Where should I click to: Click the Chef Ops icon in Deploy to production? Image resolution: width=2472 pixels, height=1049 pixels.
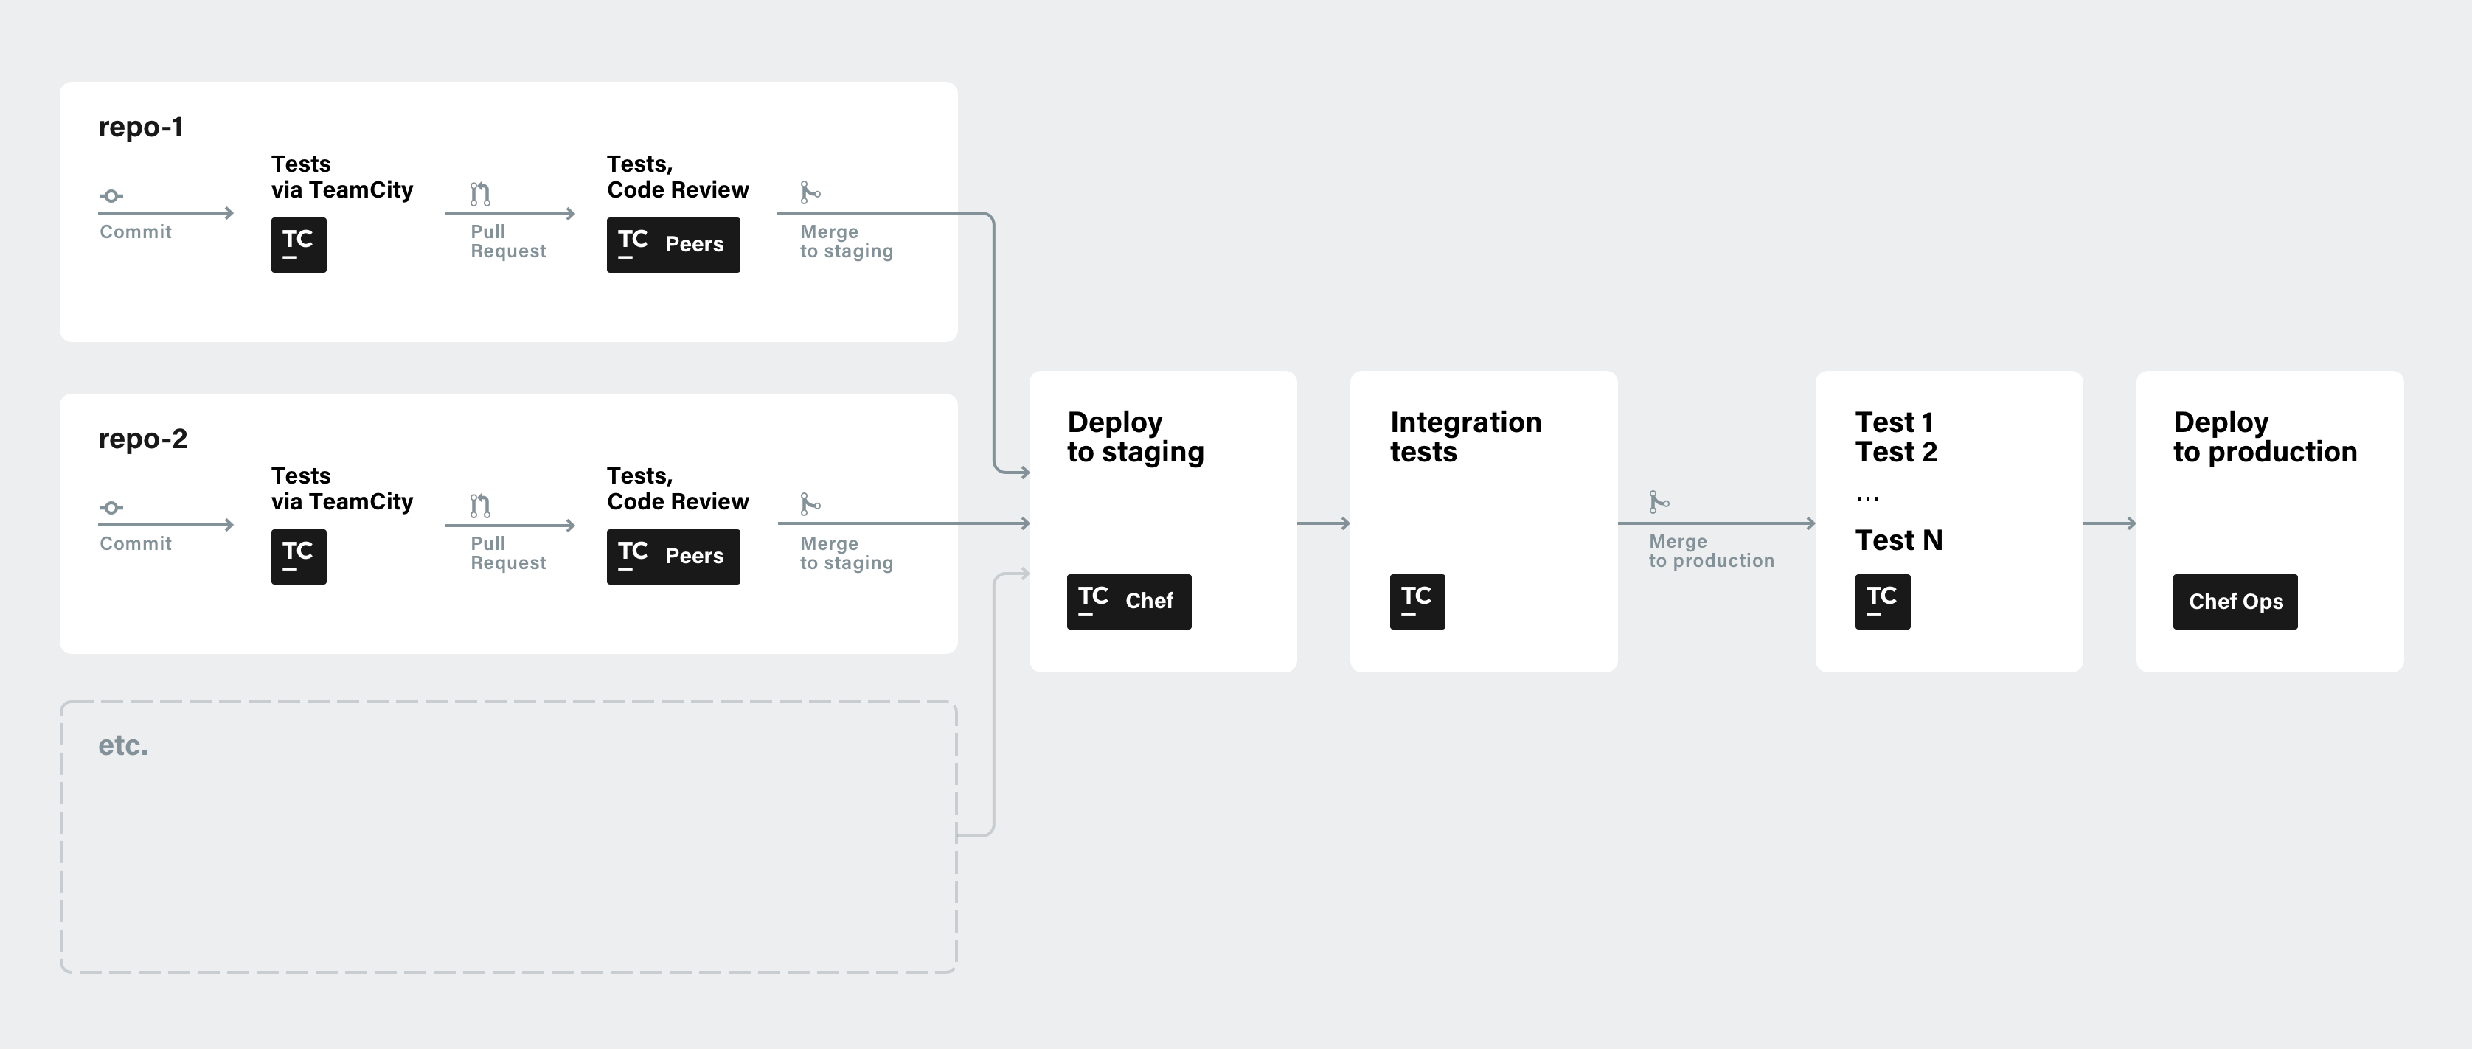point(2235,600)
